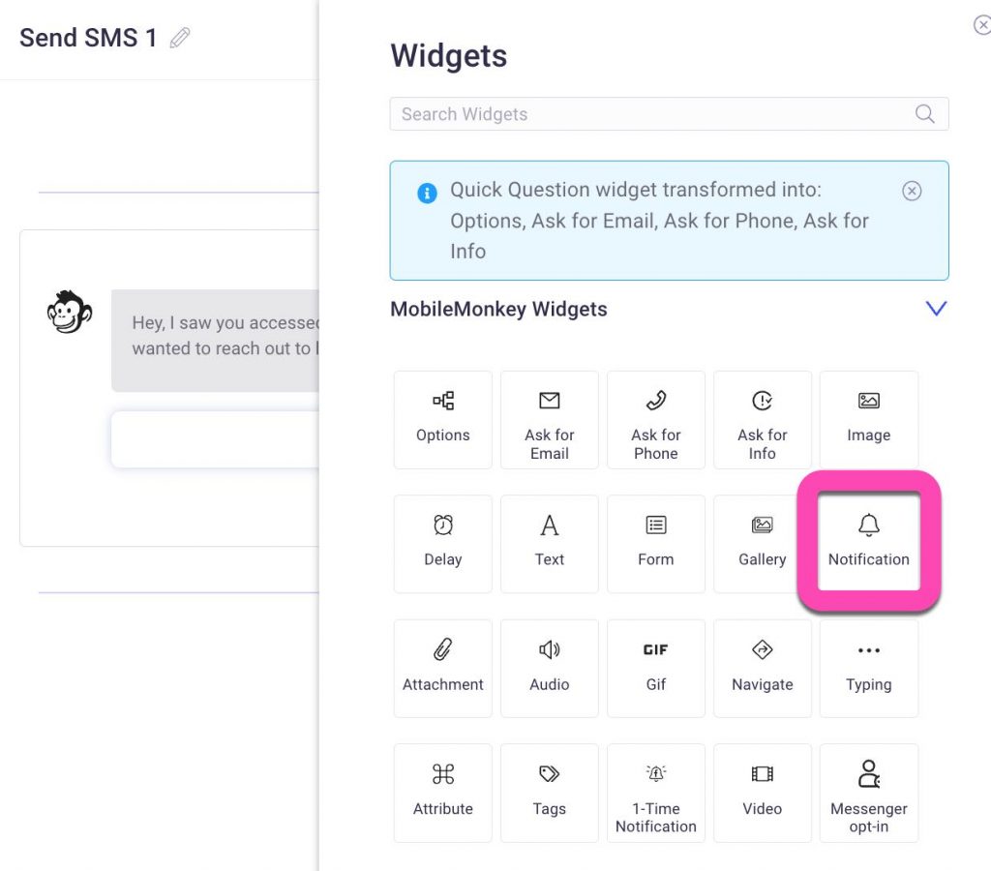The width and height of the screenshot is (991, 871).
Task: Add an Image widget
Action: [869, 419]
